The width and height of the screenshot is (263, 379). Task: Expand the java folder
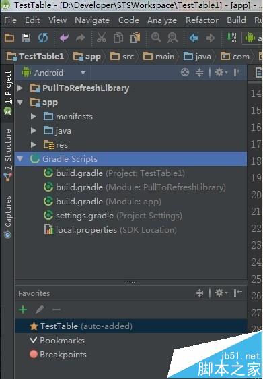tap(34, 131)
